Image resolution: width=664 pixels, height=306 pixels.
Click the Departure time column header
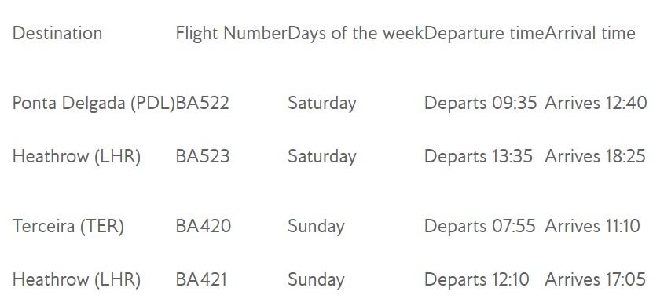point(484,34)
